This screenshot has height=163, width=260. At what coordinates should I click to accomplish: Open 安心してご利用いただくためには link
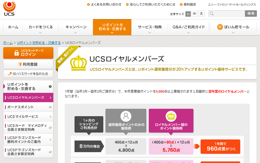[152, 5]
